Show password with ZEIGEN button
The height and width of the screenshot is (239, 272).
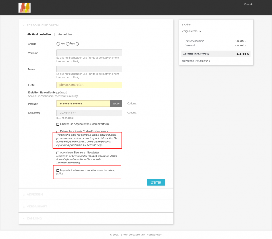point(116,104)
